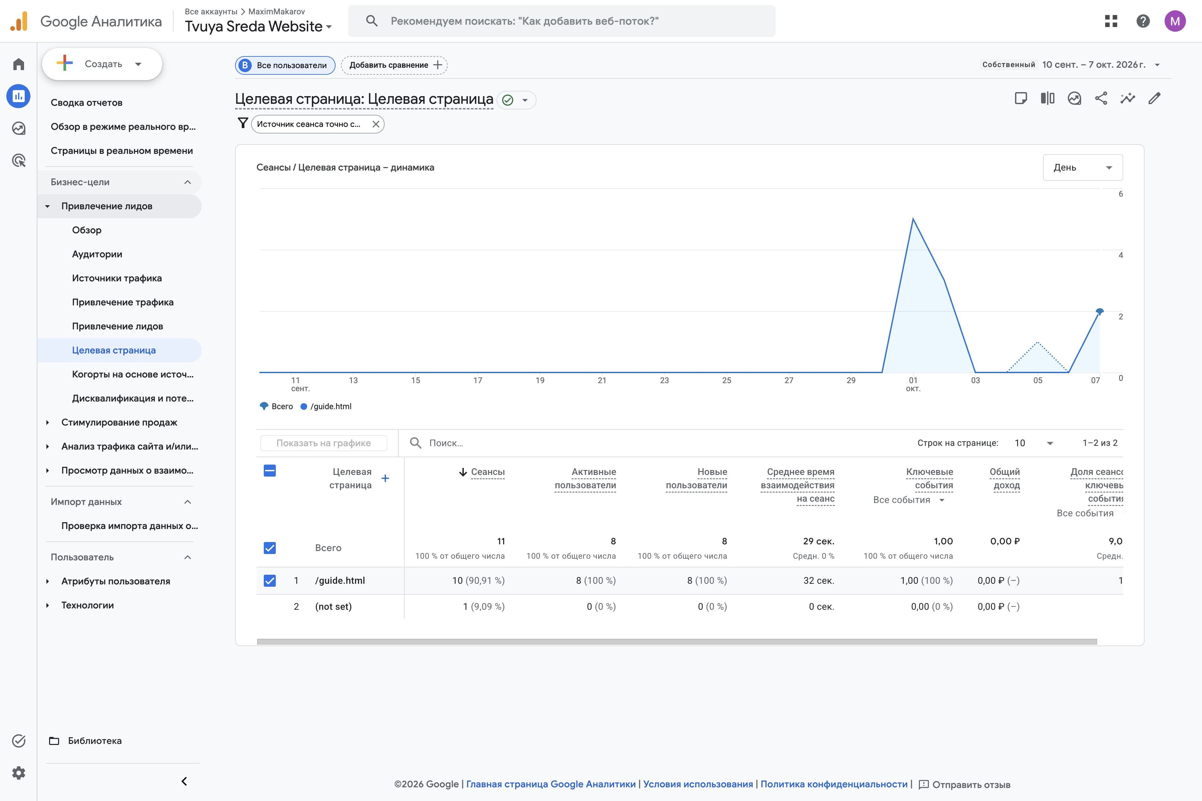Open the Reports bar-chart icon

point(19,96)
